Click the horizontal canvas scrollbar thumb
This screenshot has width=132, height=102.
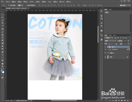click(64, 100)
